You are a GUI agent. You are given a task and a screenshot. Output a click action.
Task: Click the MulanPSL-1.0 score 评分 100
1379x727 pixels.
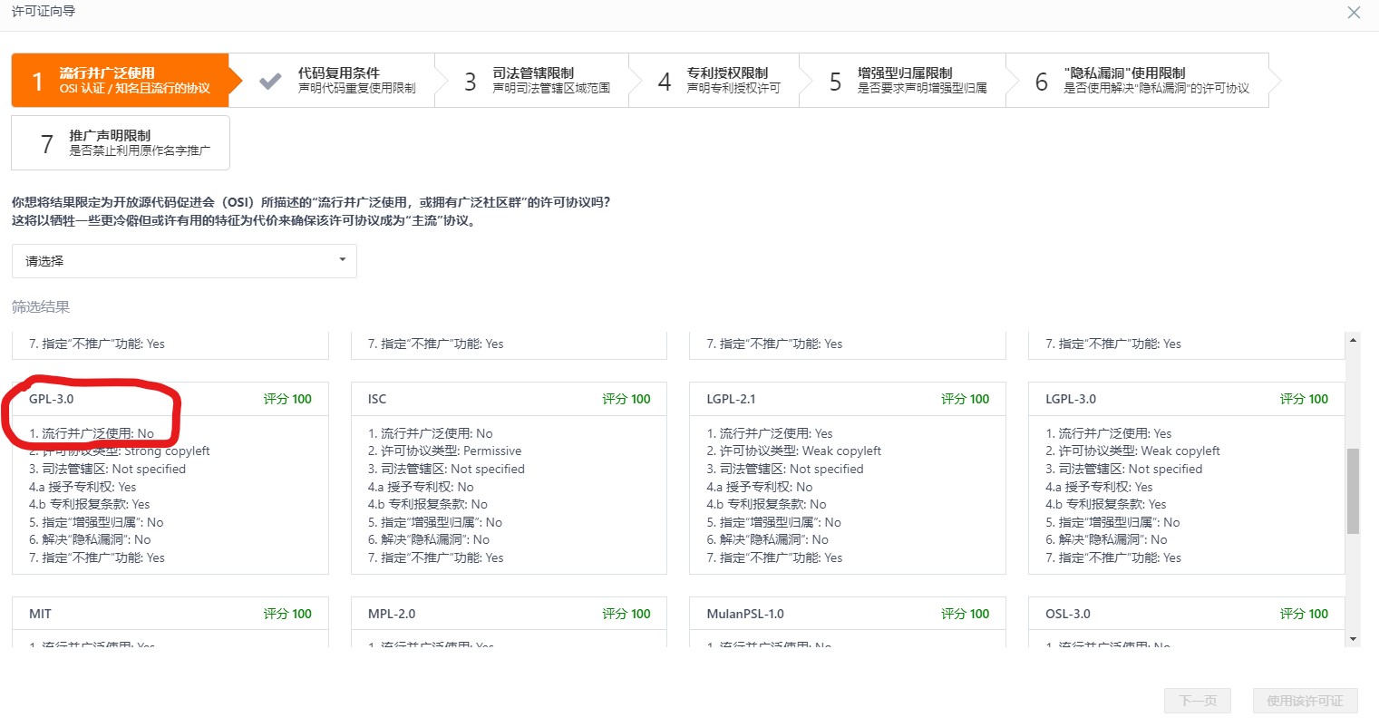click(x=965, y=614)
